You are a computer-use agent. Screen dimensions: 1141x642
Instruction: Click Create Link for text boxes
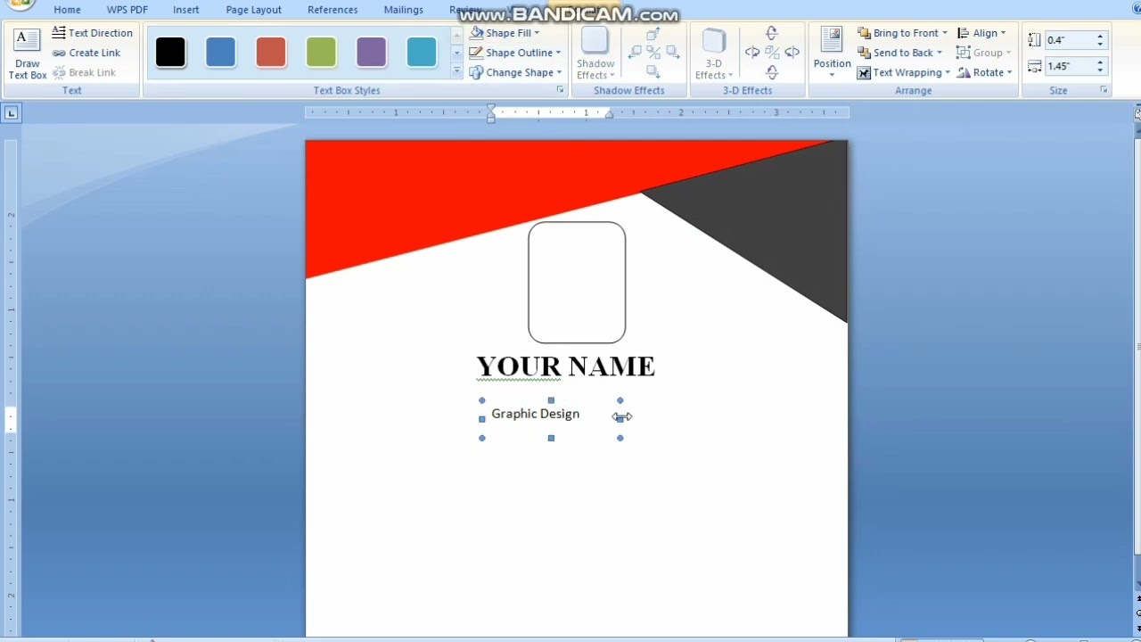pyautogui.click(x=86, y=53)
